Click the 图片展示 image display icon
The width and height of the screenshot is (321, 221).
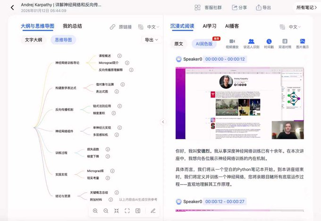point(302,44)
